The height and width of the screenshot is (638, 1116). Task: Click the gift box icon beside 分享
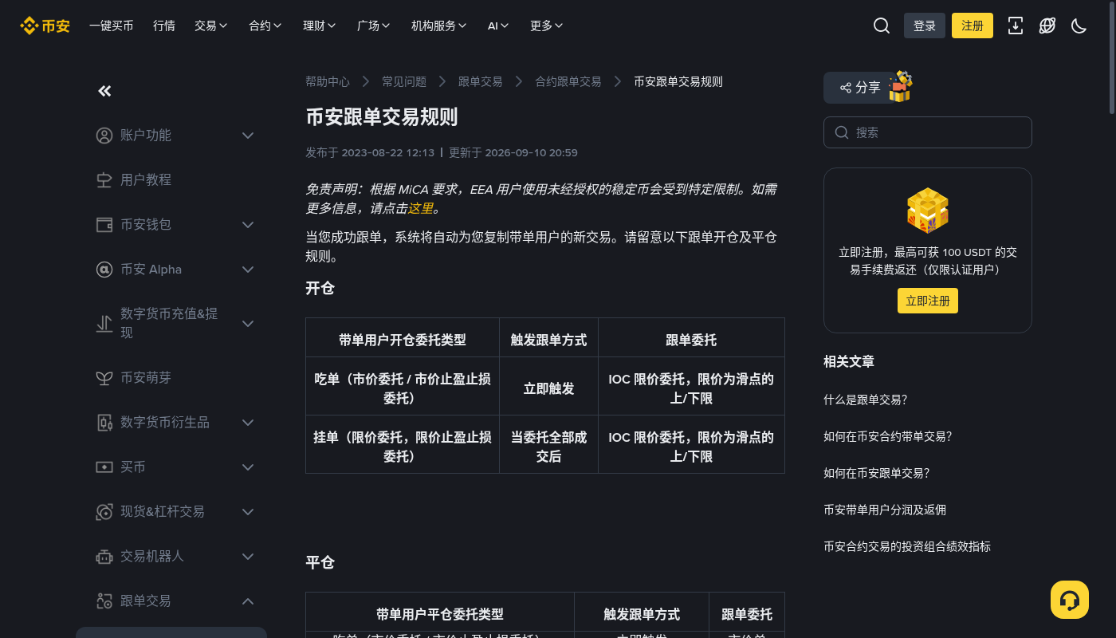click(900, 87)
